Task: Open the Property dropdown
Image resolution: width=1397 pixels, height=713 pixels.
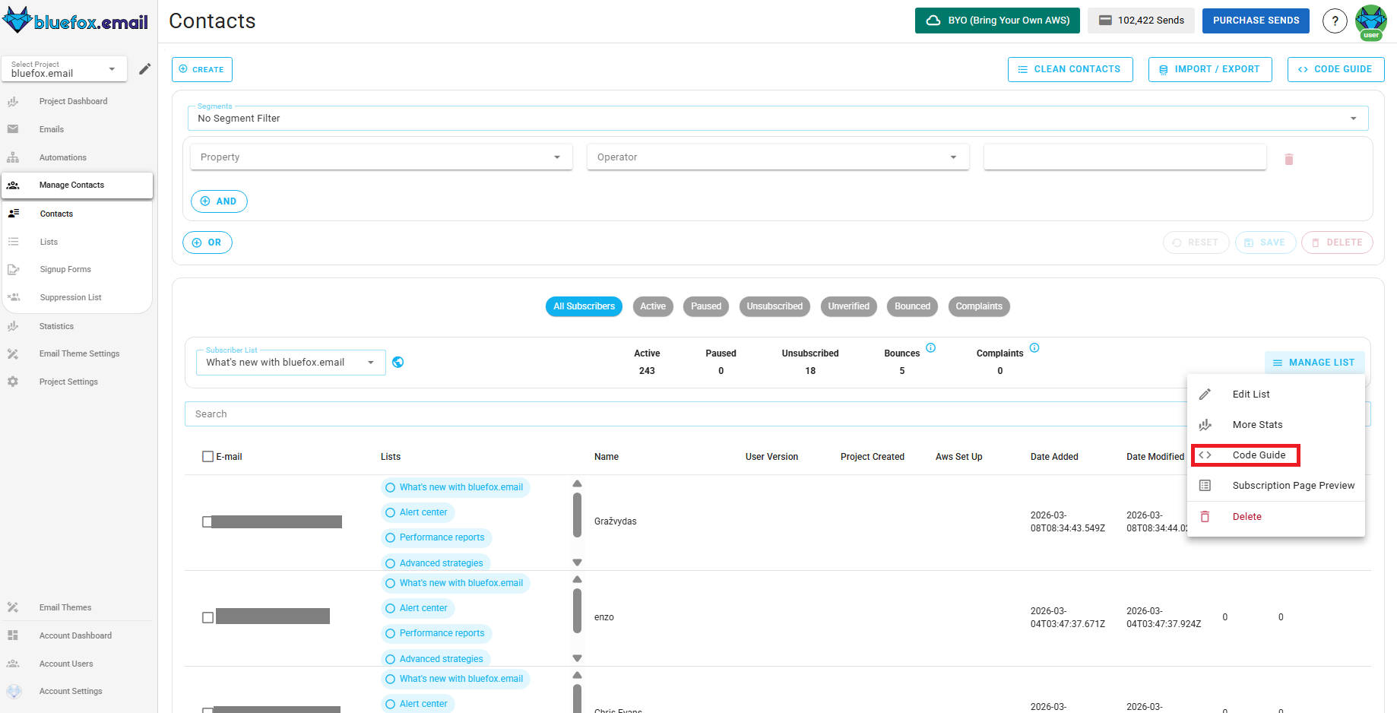Action: [x=381, y=157]
